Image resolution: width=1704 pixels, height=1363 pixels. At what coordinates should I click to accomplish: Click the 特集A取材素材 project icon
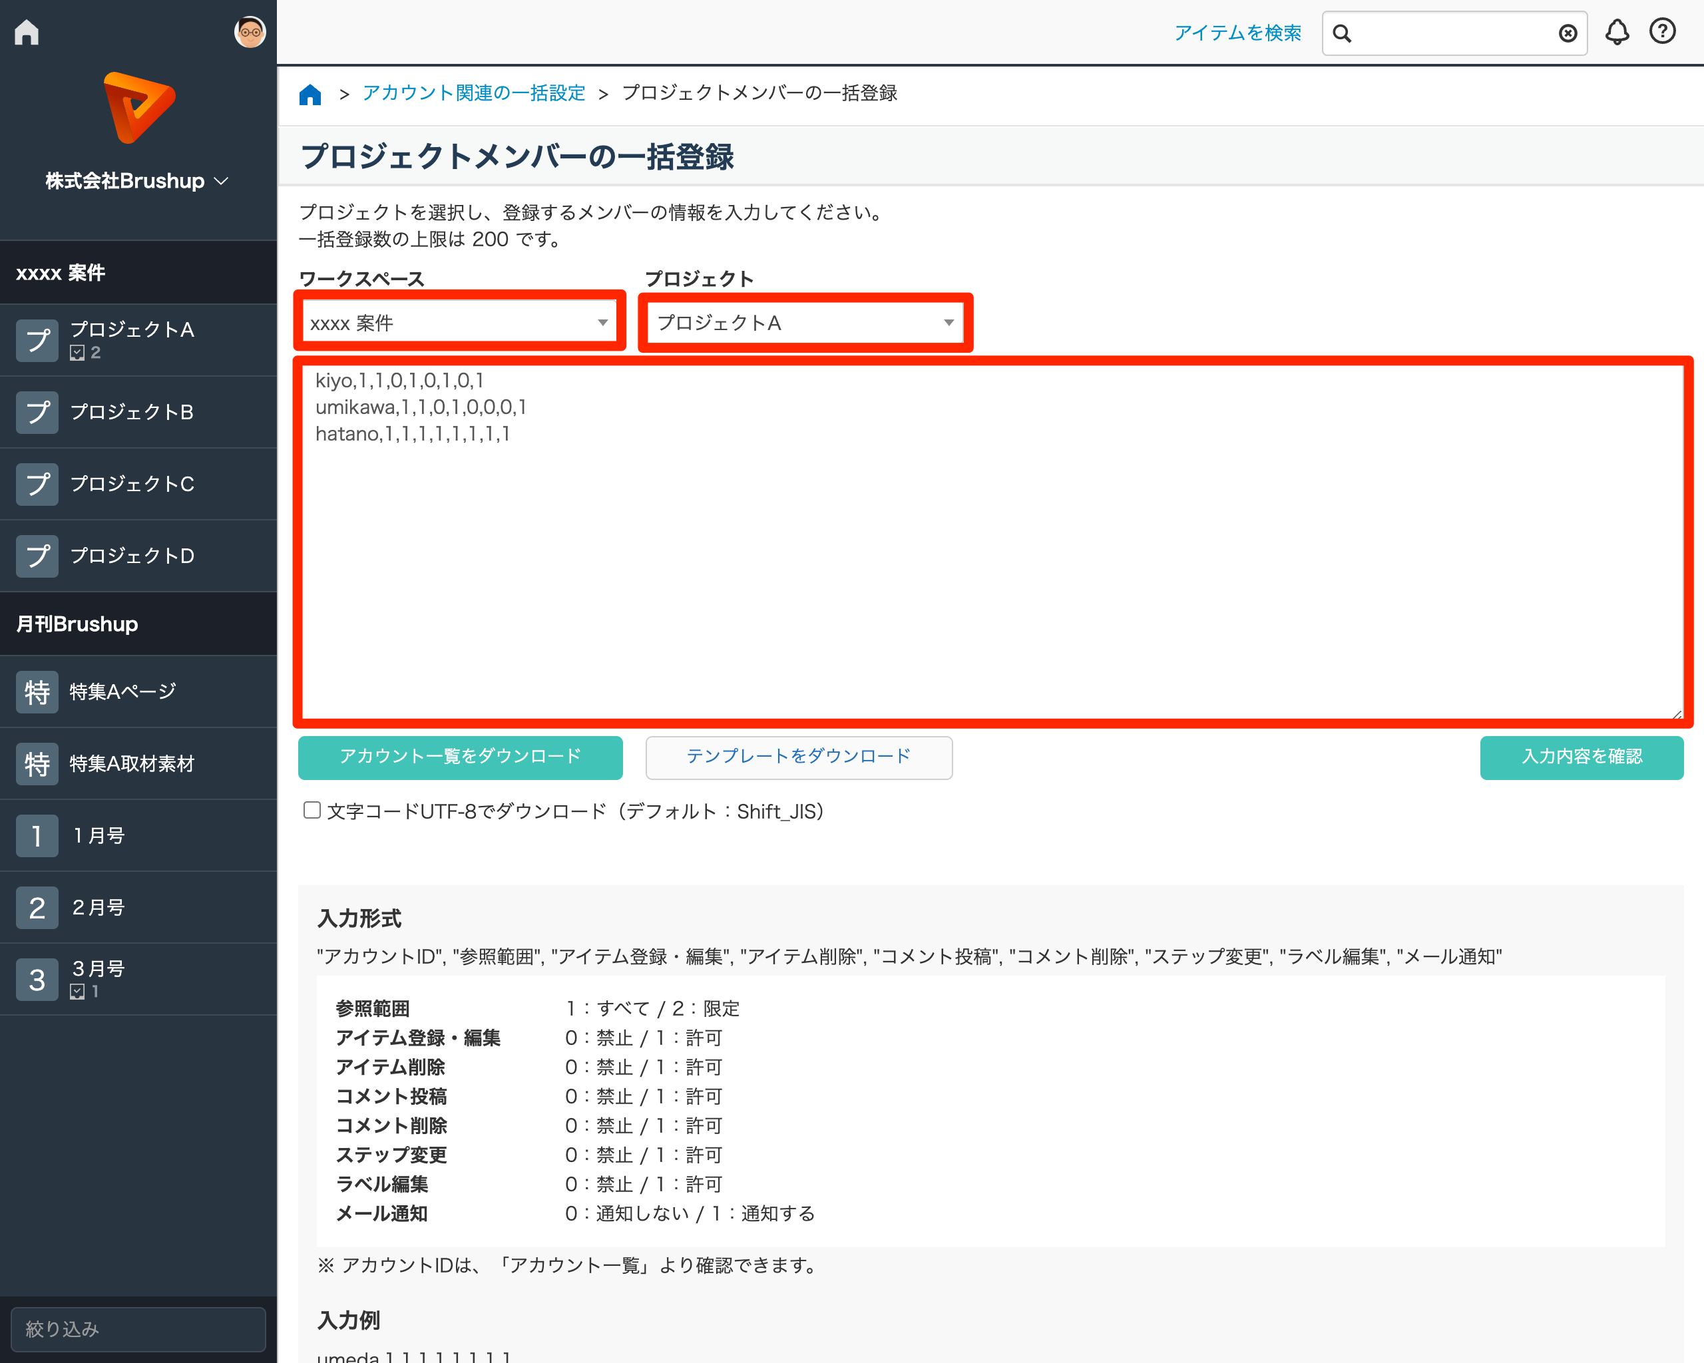point(37,763)
